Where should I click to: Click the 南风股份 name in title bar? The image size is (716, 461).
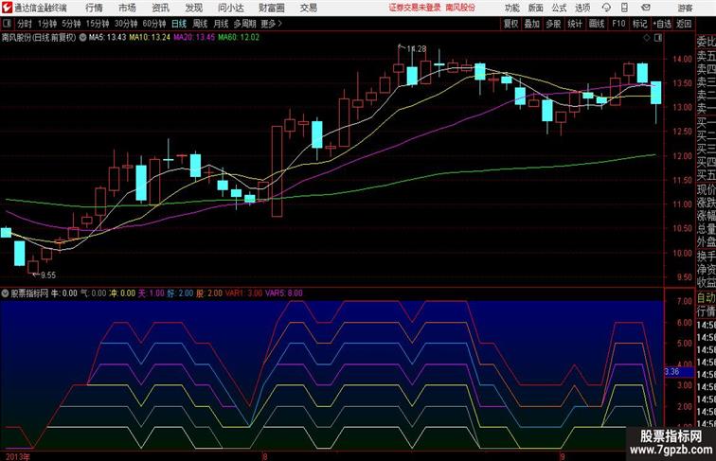tap(460, 8)
